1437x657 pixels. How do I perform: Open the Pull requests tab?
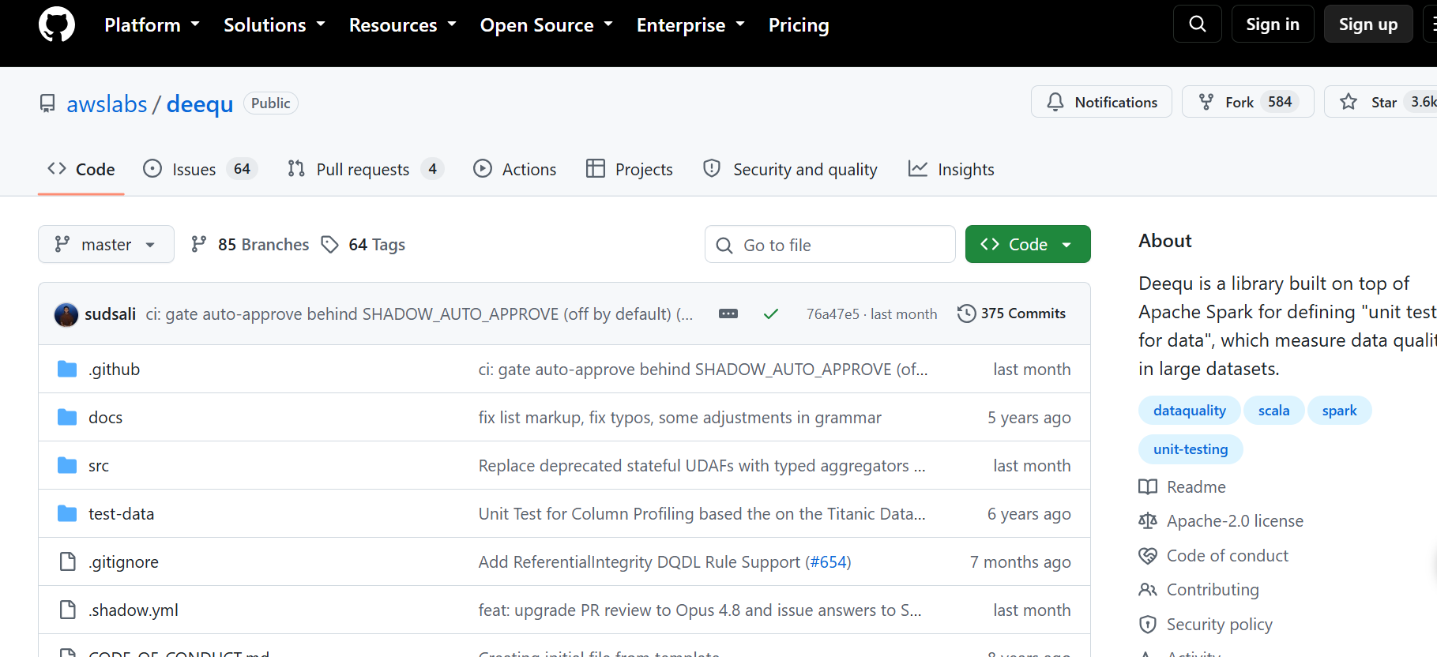pyautogui.click(x=366, y=169)
